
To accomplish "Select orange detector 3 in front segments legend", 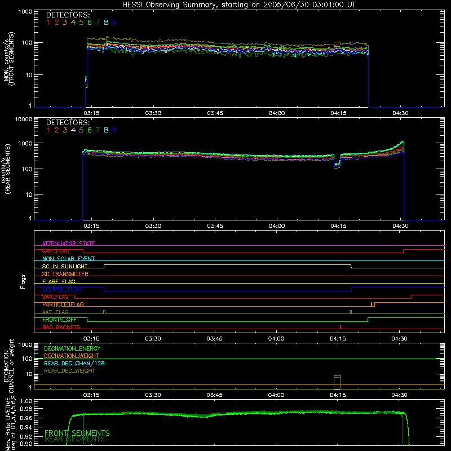I will (x=65, y=23).
